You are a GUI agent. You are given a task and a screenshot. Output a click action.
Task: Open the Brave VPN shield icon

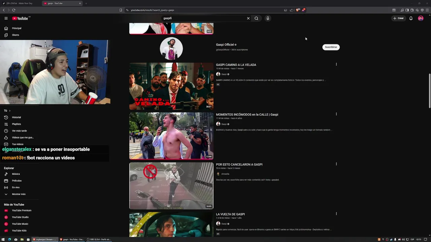pyautogui.click(x=422, y=10)
